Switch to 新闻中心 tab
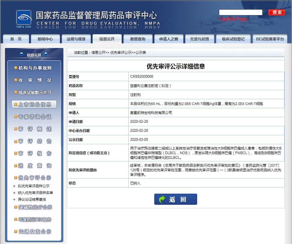This screenshot has width=292, height=244. (45, 38)
